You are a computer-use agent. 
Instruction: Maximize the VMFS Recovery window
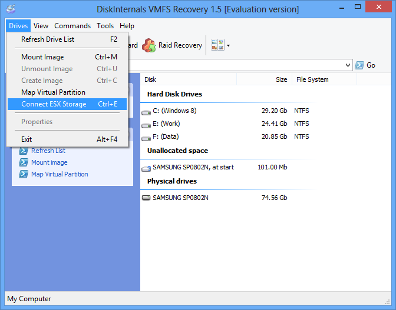tap(358, 7)
